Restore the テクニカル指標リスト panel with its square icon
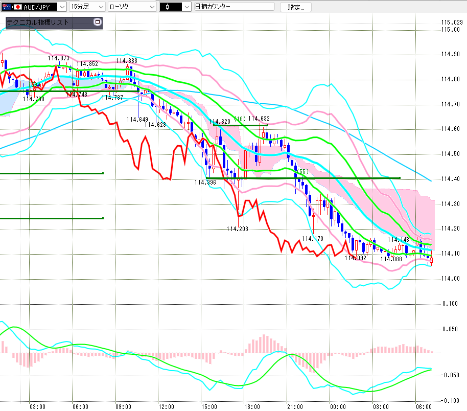 98,22
